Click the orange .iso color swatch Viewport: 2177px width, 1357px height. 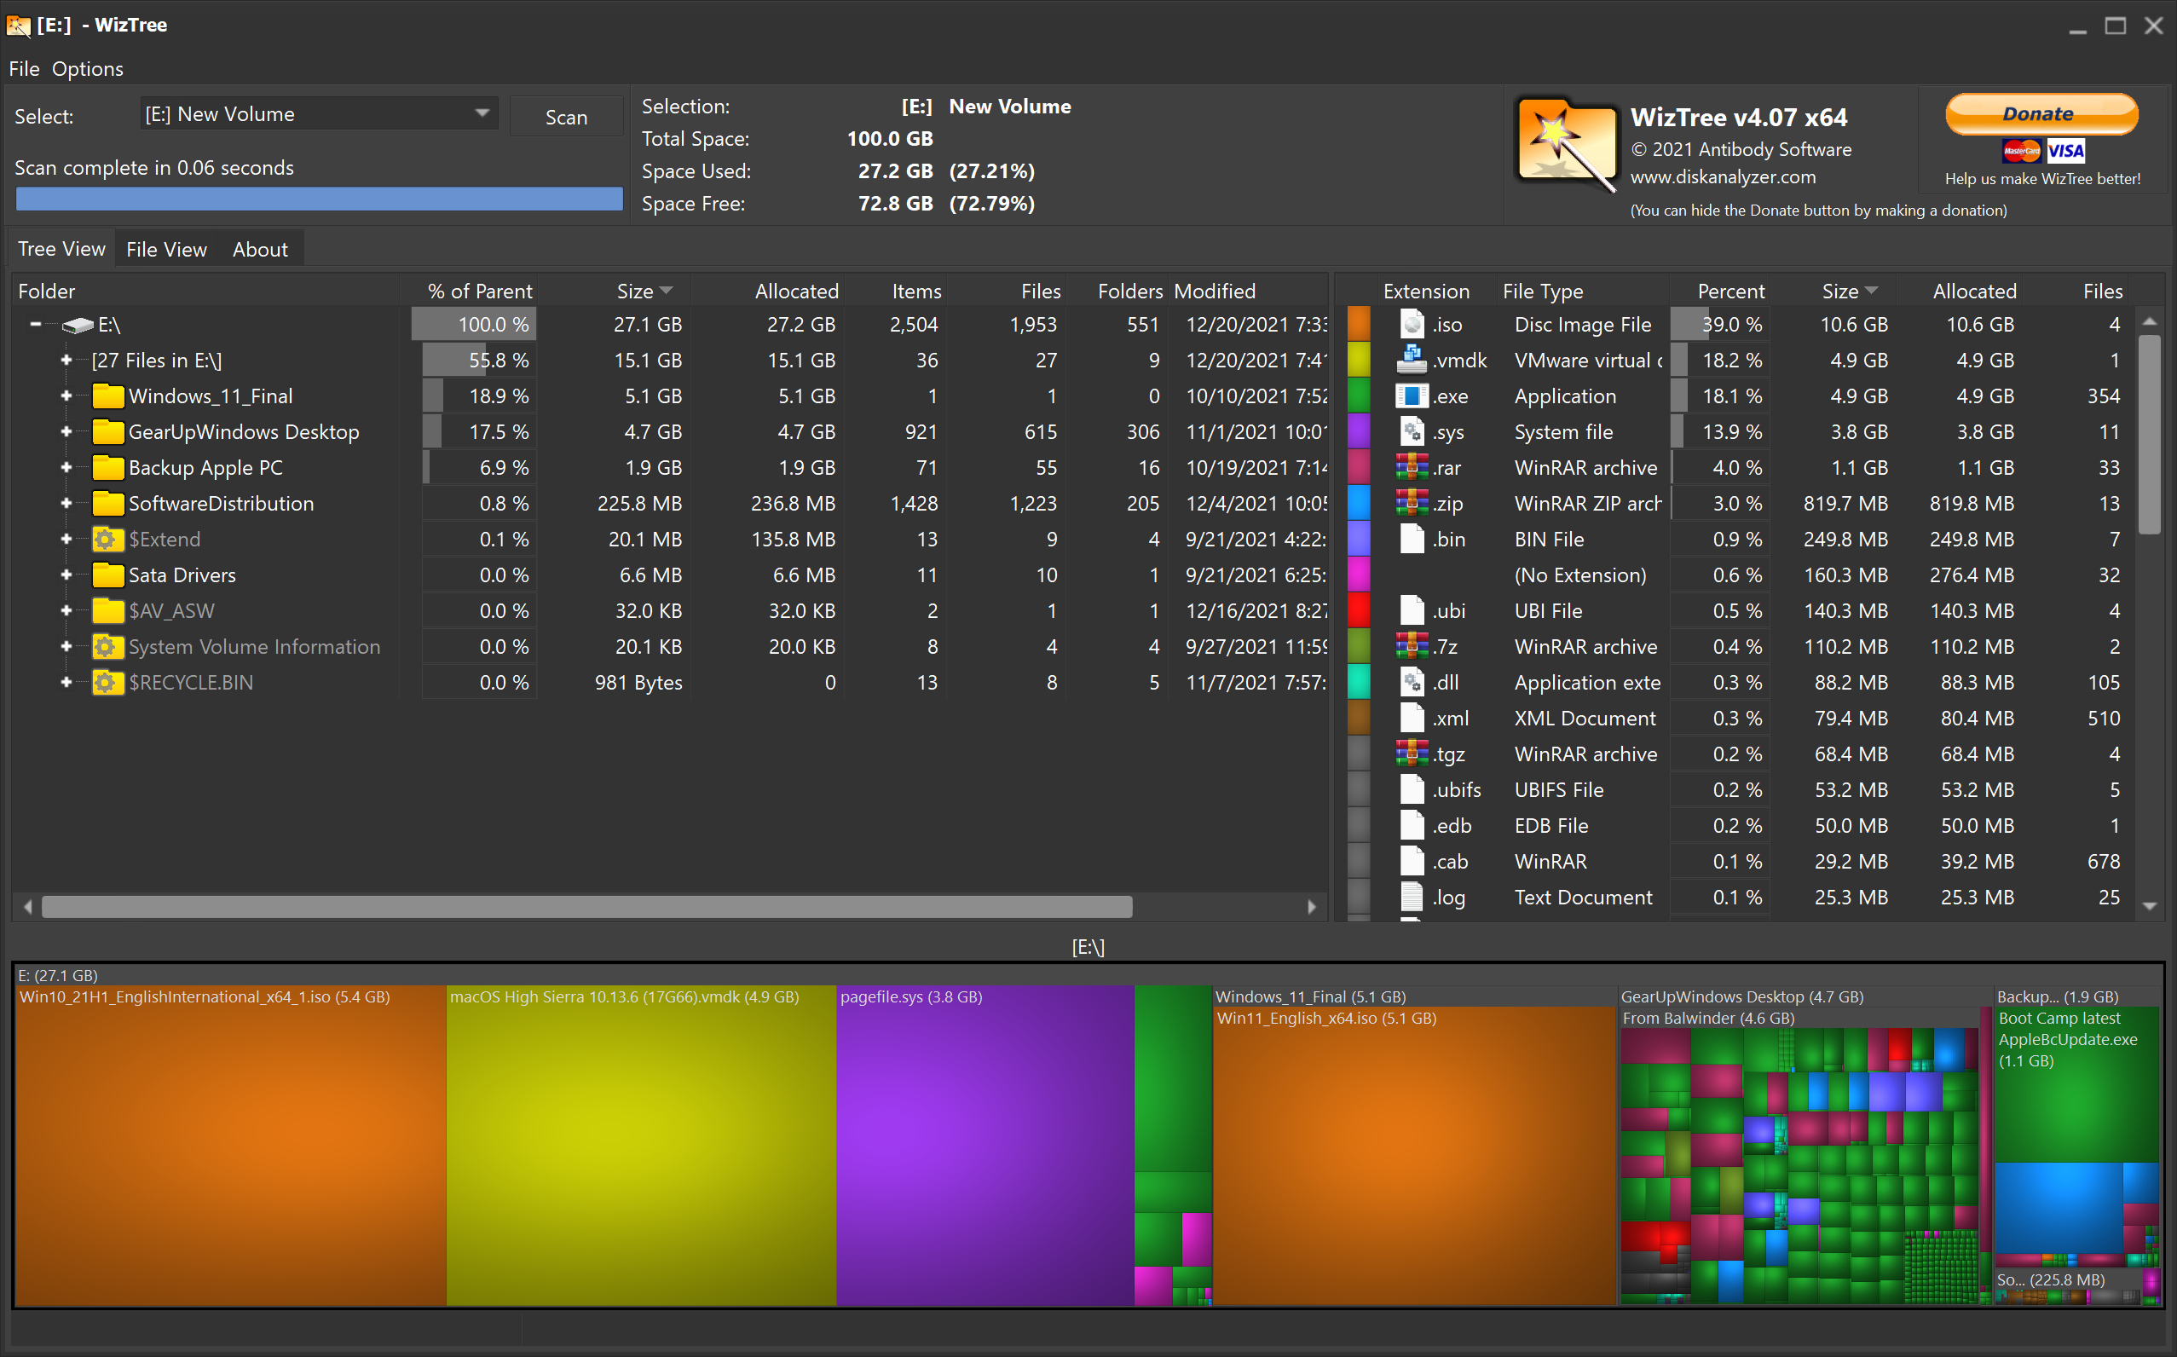(x=1359, y=324)
